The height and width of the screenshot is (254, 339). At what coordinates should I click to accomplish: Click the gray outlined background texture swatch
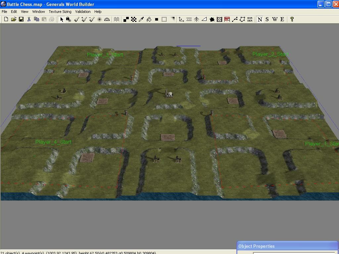164,20
